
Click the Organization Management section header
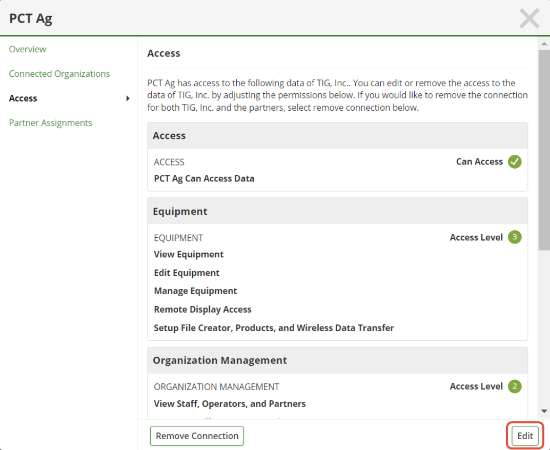pos(337,360)
